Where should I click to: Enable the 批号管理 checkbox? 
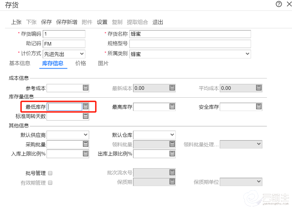coord(50,173)
